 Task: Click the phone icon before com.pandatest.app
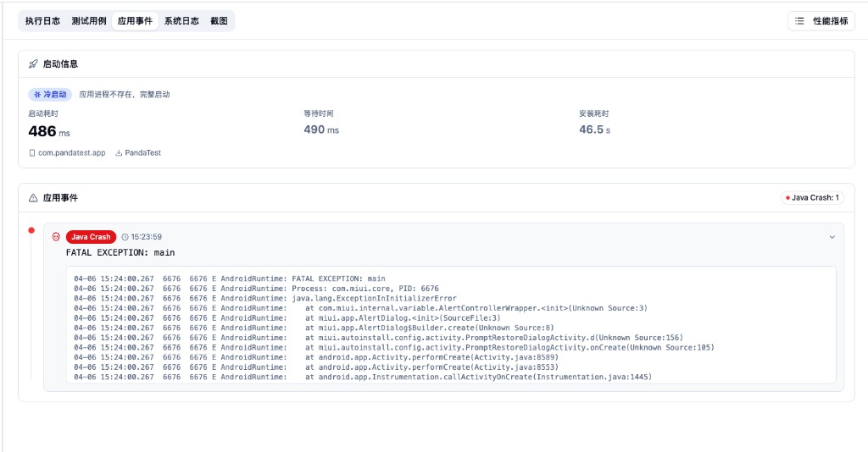[32, 153]
